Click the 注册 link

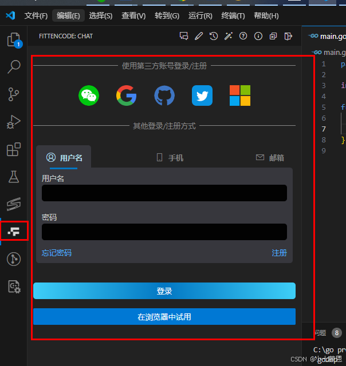[280, 253]
